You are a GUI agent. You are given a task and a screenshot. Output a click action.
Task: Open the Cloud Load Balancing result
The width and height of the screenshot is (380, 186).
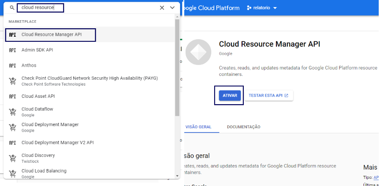click(89, 173)
